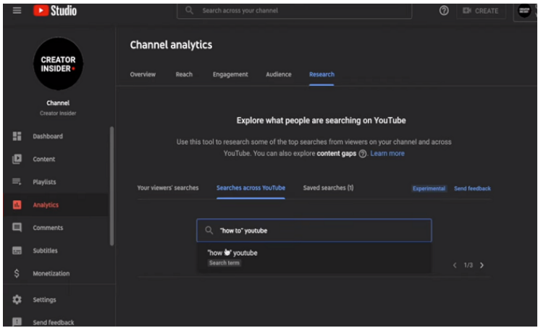Click the Dashboard sidebar label
Image resolution: width=538 pixels, height=328 pixels.
[48, 137]
